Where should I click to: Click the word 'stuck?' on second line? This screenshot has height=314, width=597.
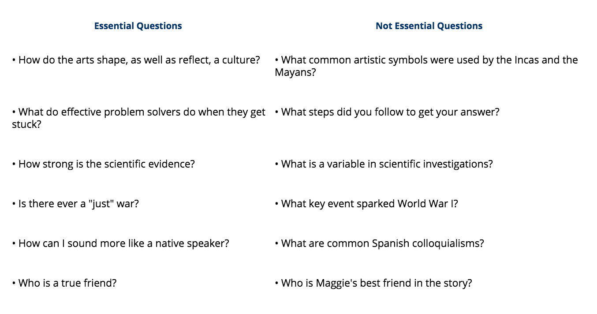(26, 124)
